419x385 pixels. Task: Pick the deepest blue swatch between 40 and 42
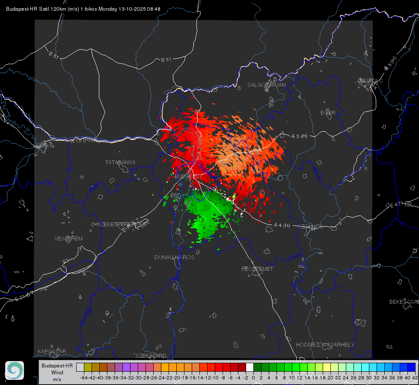tap(412, 367)
